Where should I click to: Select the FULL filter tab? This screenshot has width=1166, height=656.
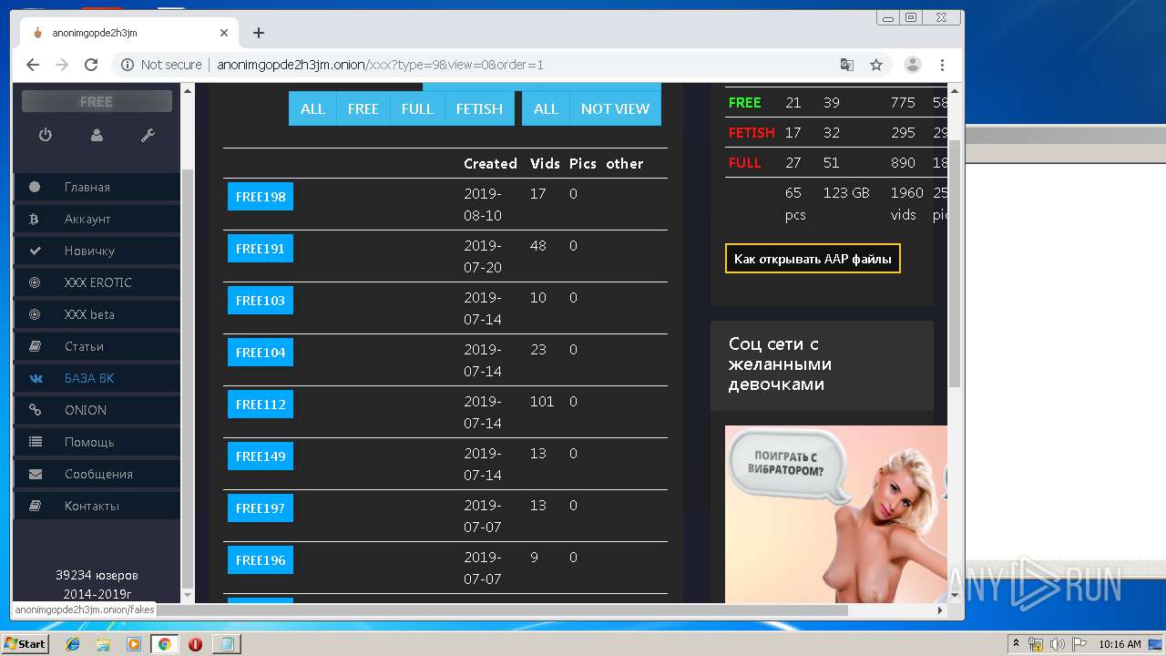[417, 108]
